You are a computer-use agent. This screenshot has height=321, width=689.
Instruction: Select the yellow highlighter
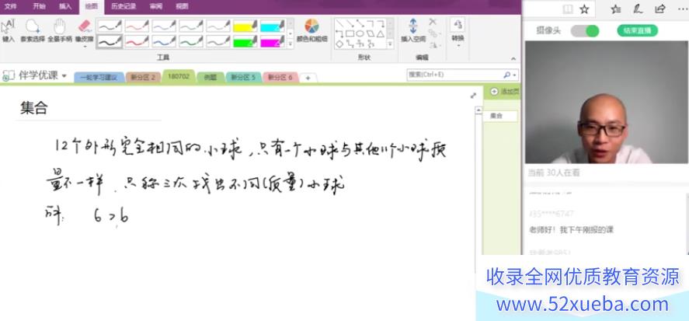coord(245,26)
